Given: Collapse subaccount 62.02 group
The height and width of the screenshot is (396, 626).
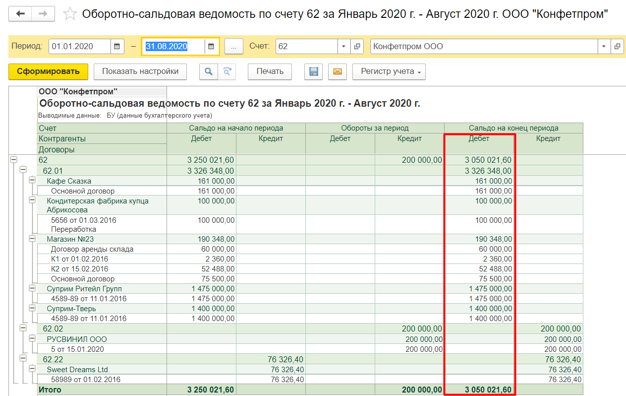Looking at the screenshot, I should tap(23, 328).
